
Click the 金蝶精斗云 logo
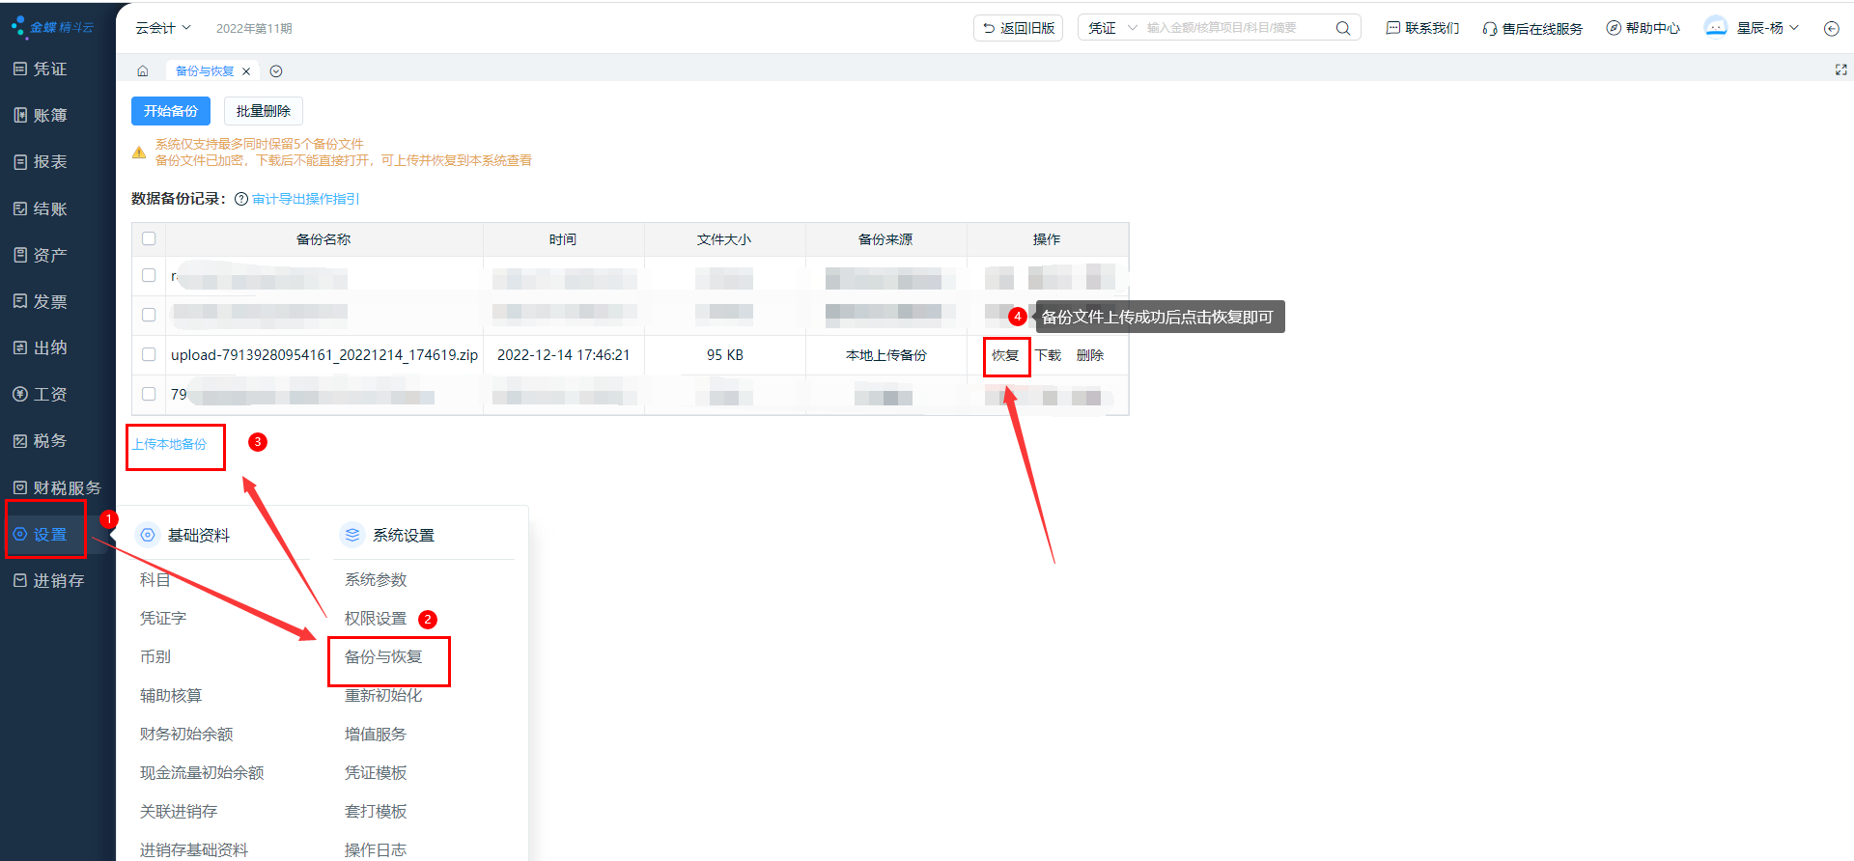tap(53, 27)
